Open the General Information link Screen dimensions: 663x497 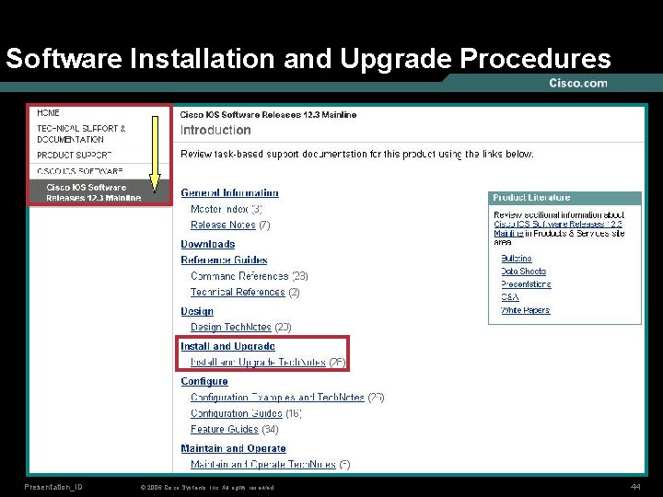(229, 192)
